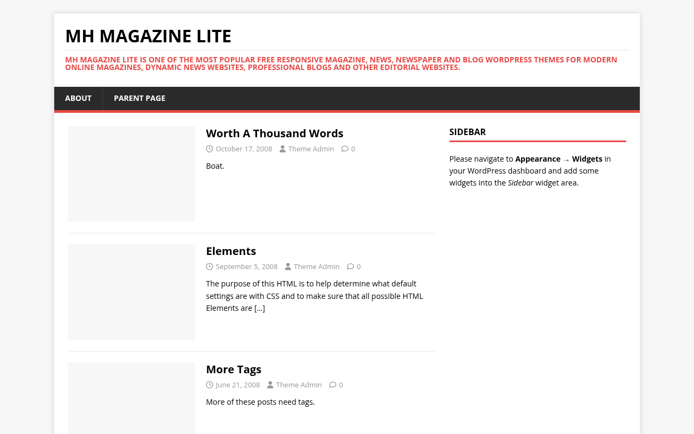This screenshot has width=694, height=434.
Task: Click the Sidebar widget heading
Action: 467,132
